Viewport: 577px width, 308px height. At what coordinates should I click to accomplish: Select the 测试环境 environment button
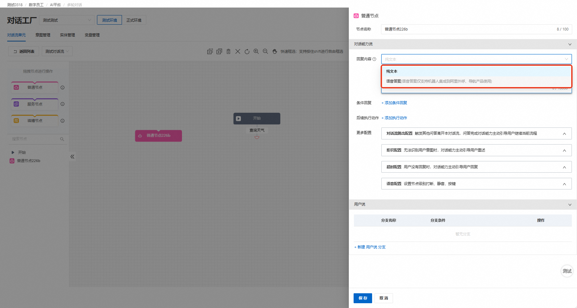pyautogui.click(x=109, y=20)
